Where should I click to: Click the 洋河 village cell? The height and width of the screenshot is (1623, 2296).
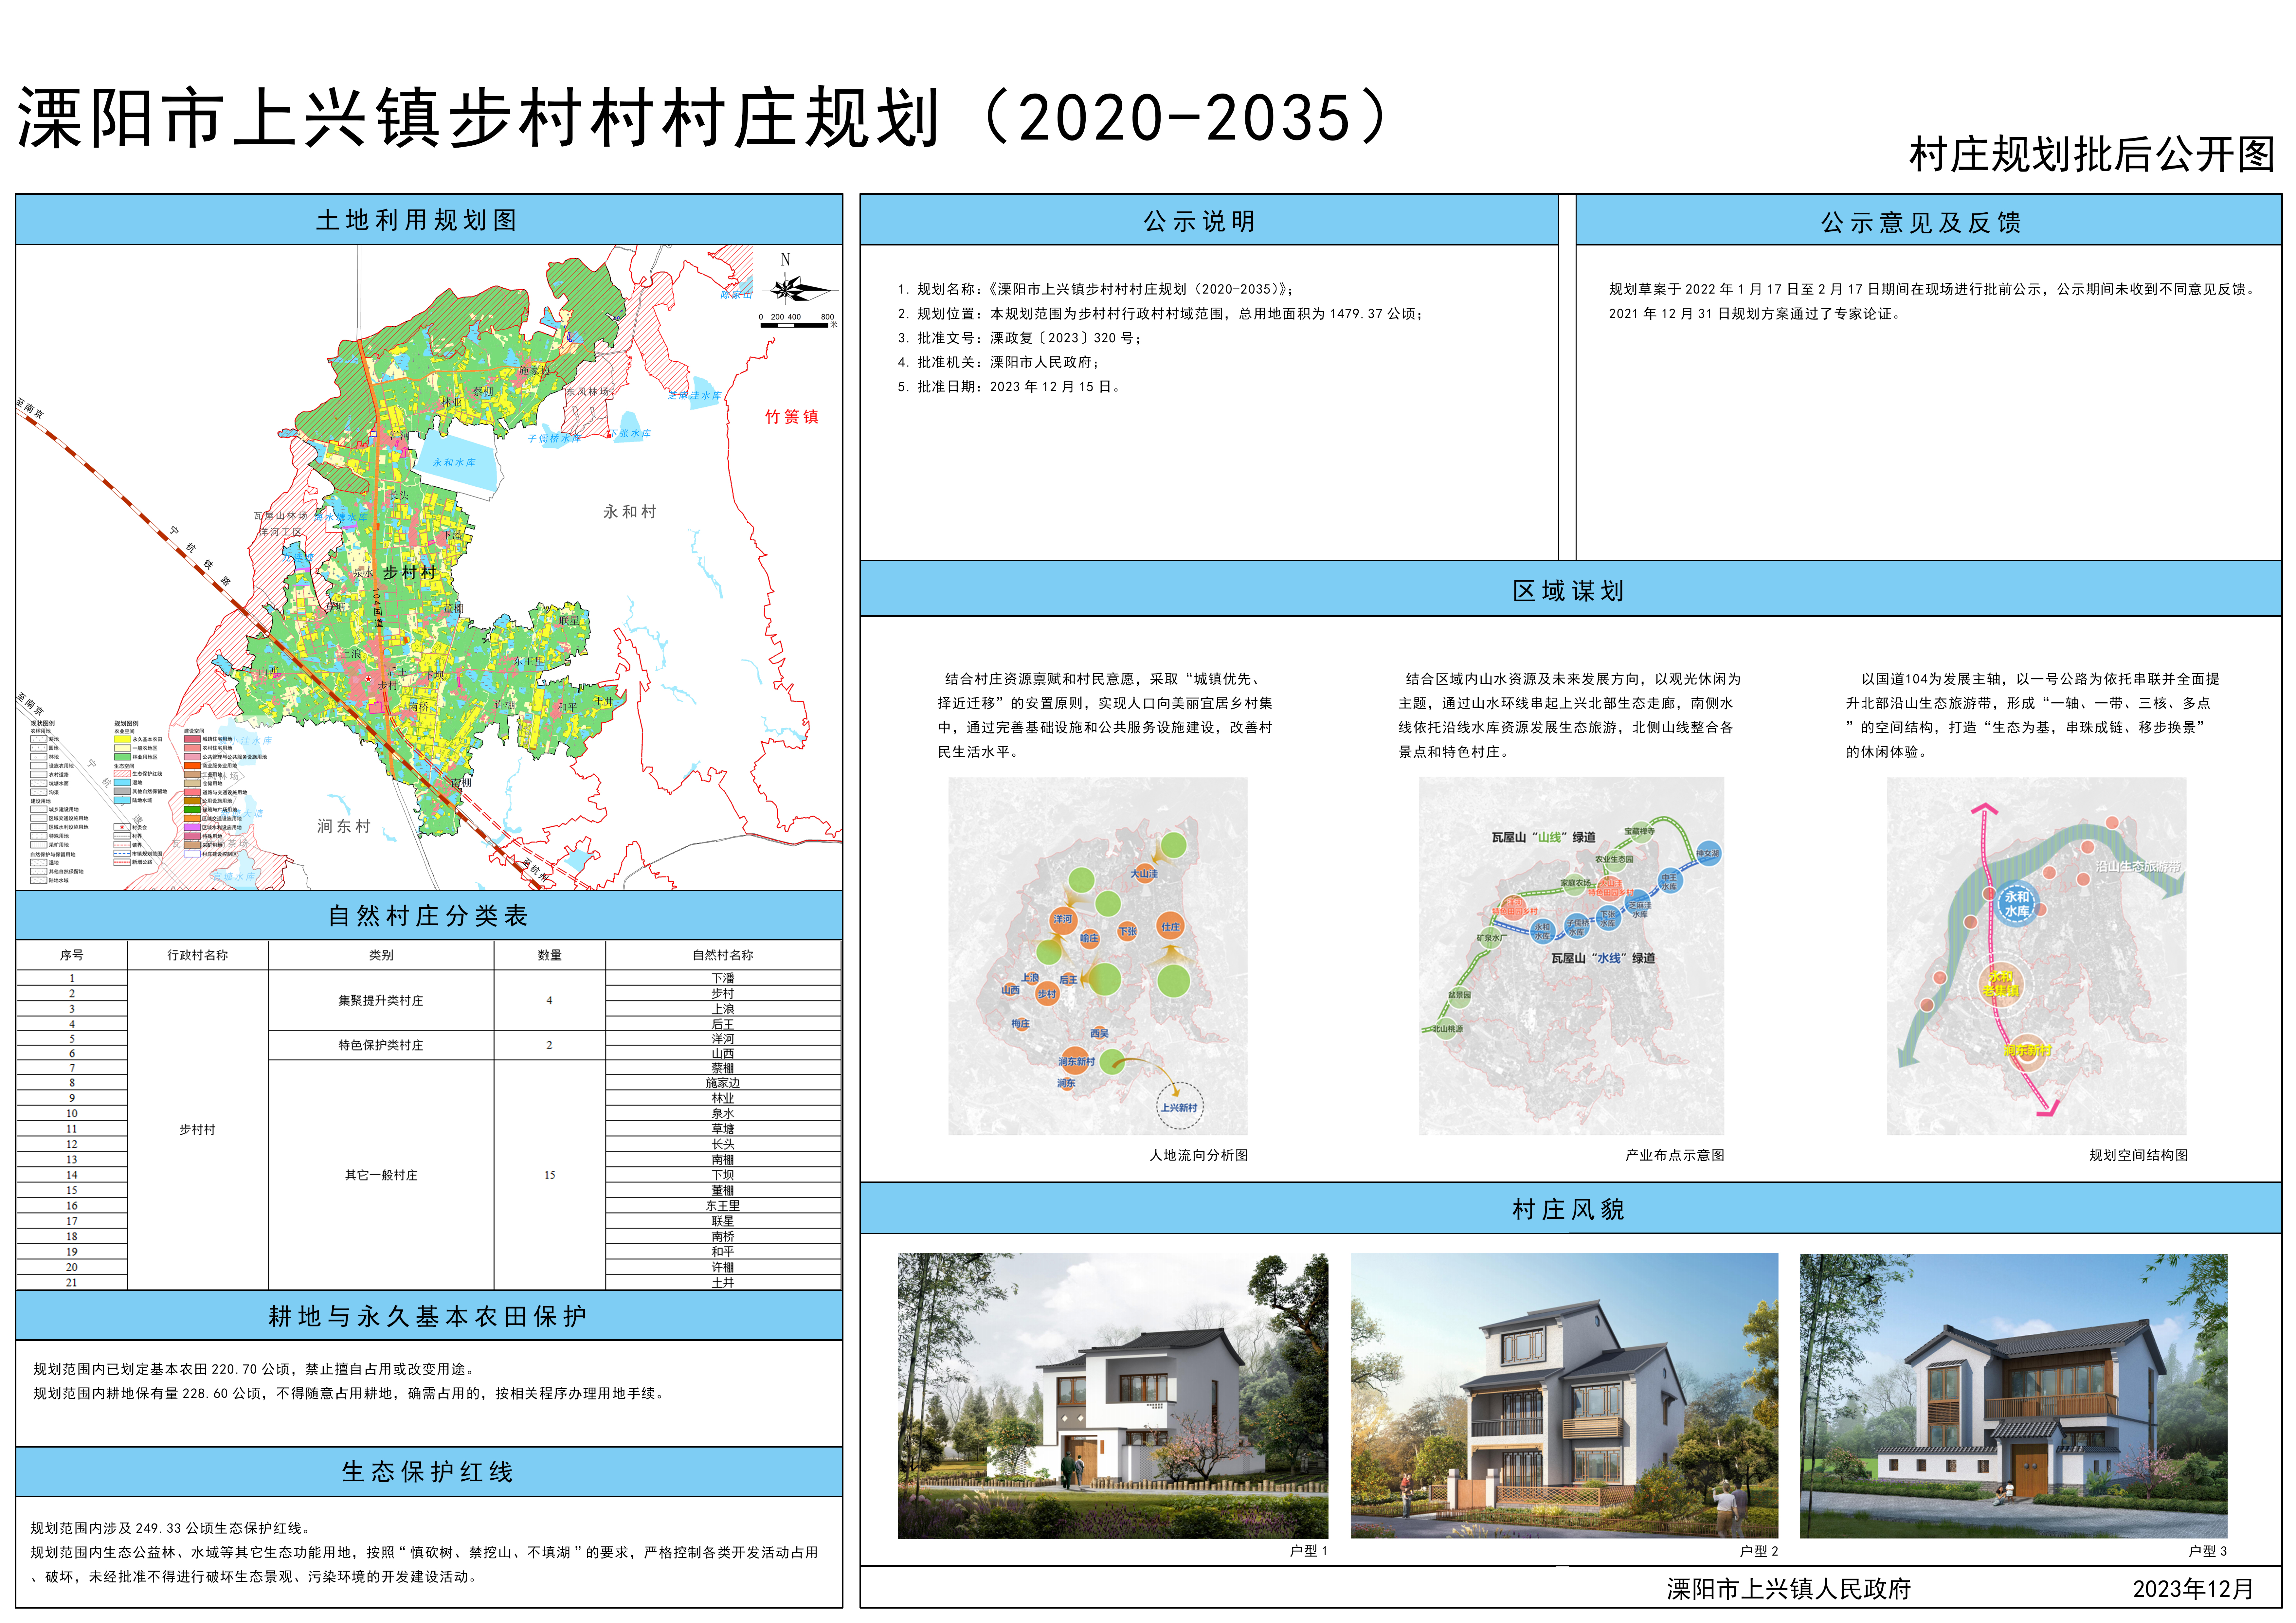tap(723, 1039)
